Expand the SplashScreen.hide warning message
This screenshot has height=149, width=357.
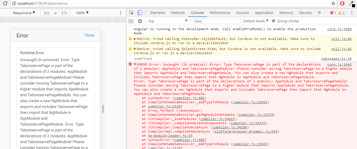click(x=135, y=49)
